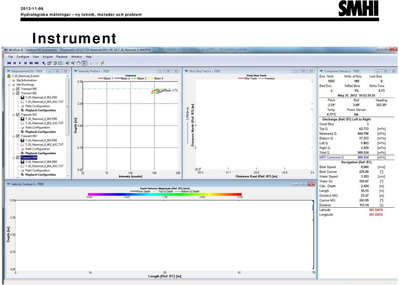Click the Water Speed value 1.283
Screen dimensions: 399x285
click(x=365, y=177)
